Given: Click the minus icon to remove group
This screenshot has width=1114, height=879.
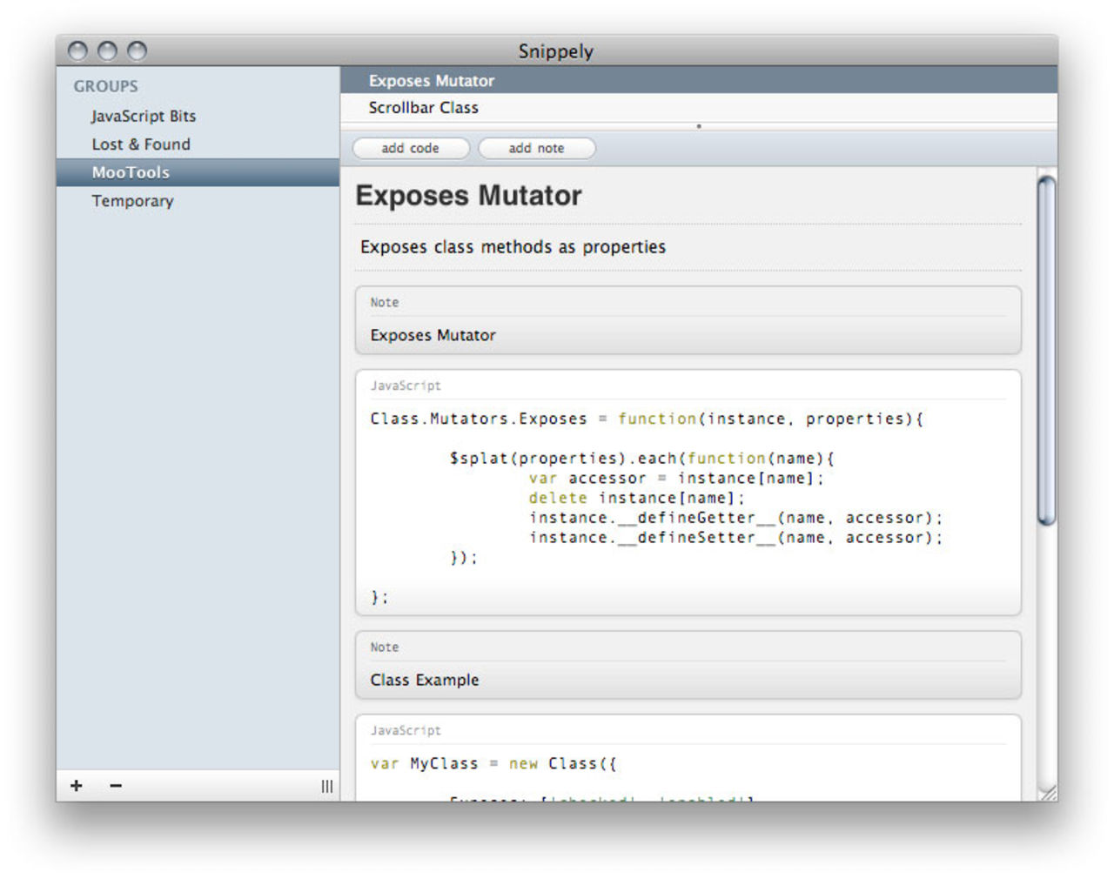Looking at the screenshot, I should [x=116, y=786].
